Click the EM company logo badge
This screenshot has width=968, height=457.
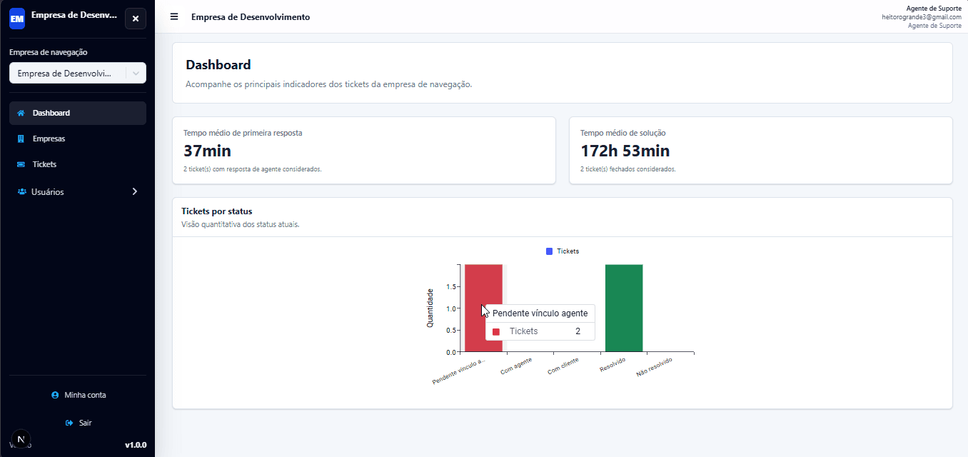(x=17, y=19)
